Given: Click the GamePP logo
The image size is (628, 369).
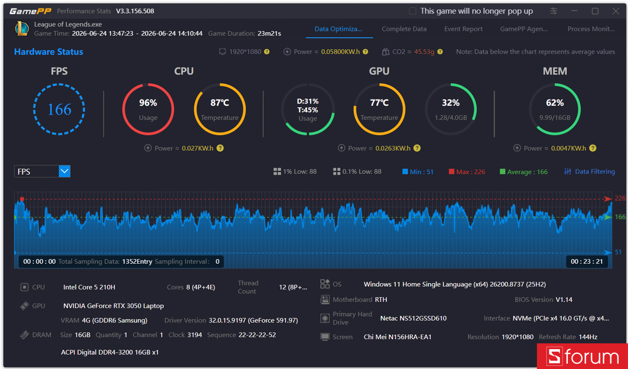Looking at the screenshot, I should [x=29, y=11].
